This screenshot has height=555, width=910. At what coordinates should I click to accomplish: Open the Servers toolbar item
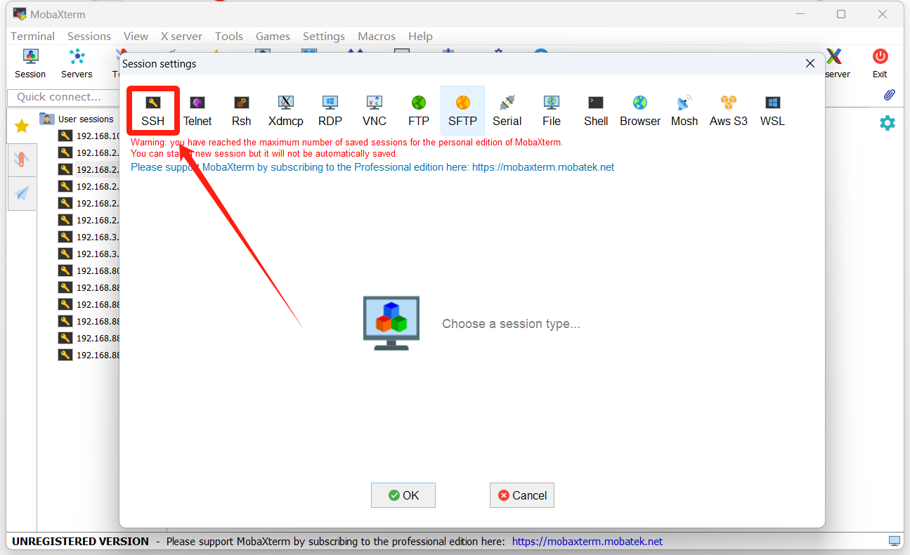pyautogui.click(x=77, y=63)
